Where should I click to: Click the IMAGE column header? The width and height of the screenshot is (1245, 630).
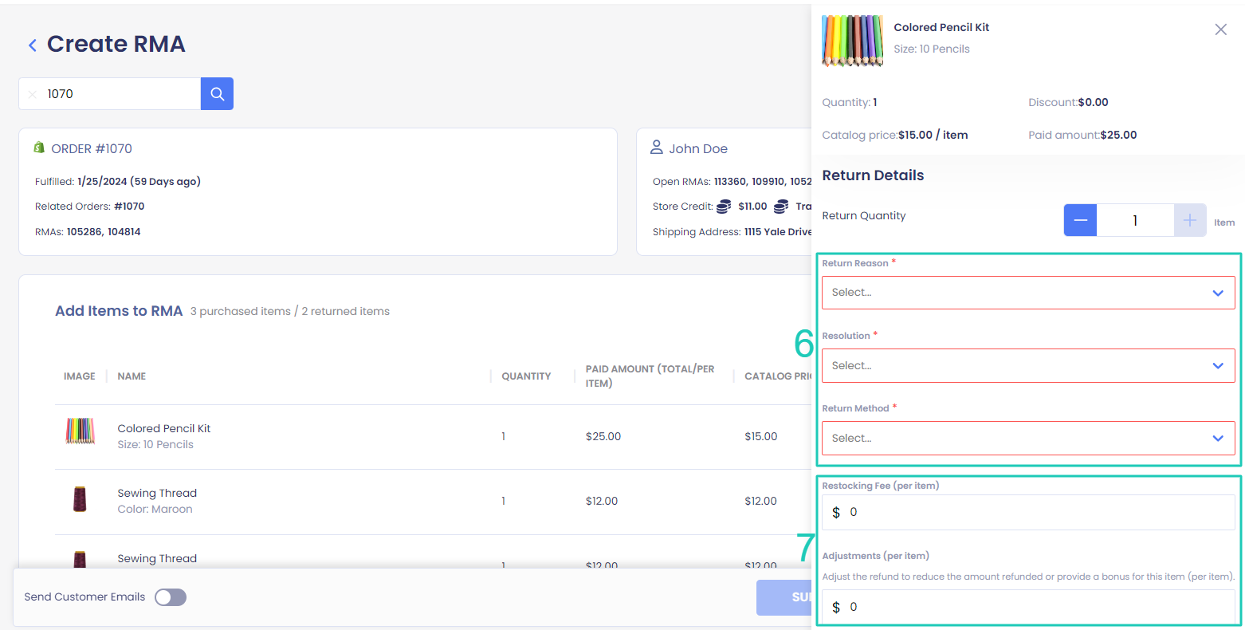click(x=80, y=376)
